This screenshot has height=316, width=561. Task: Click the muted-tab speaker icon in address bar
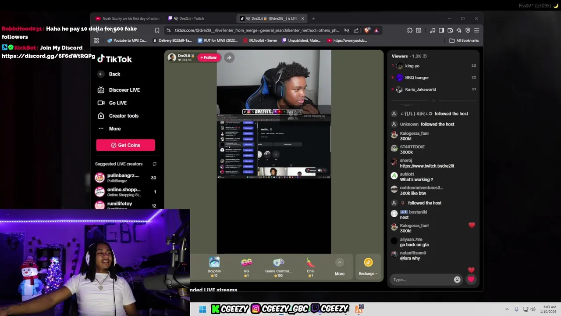(347, 30)
